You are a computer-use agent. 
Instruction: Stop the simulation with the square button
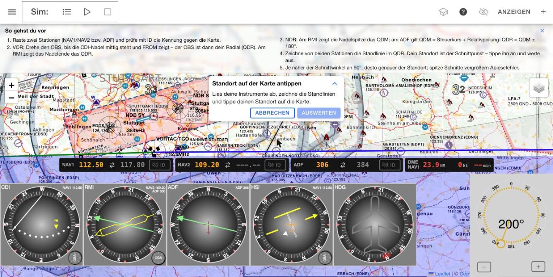coord(107,12)
